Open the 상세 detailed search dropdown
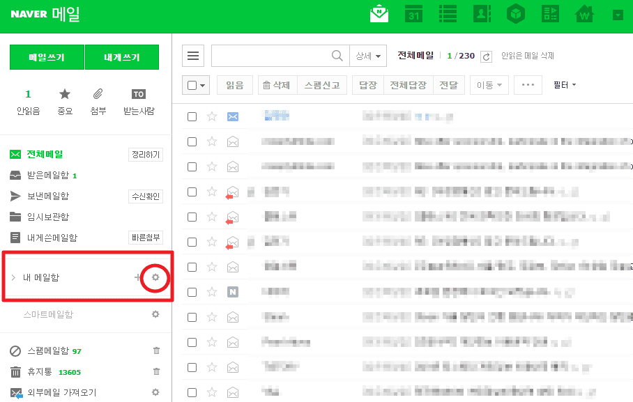 click(368, 56)
